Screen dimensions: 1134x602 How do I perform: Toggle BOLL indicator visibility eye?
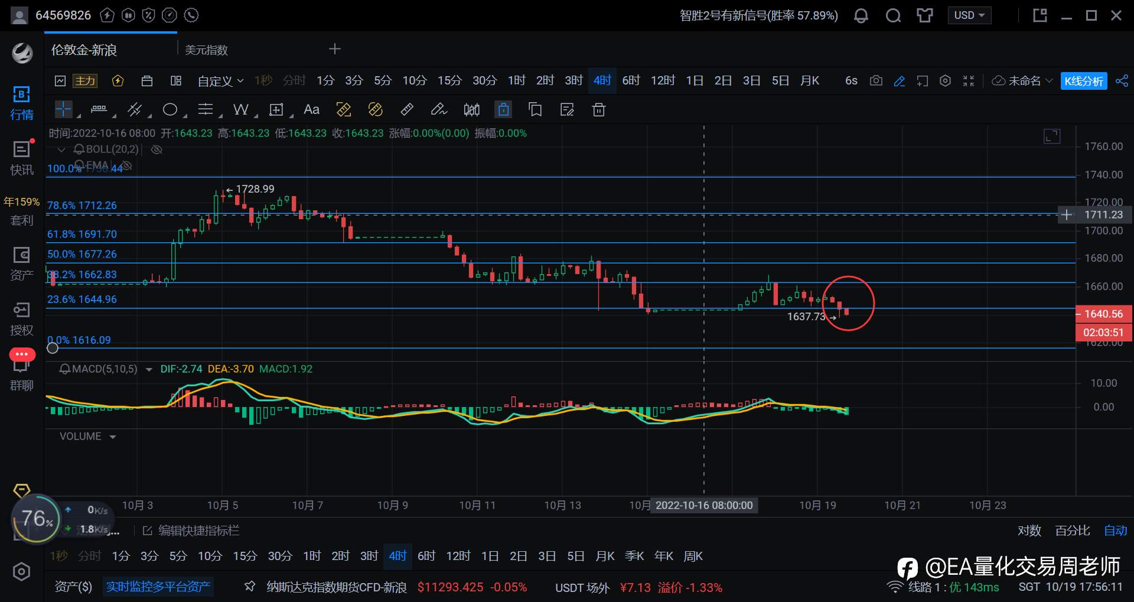tap(157, 149)
